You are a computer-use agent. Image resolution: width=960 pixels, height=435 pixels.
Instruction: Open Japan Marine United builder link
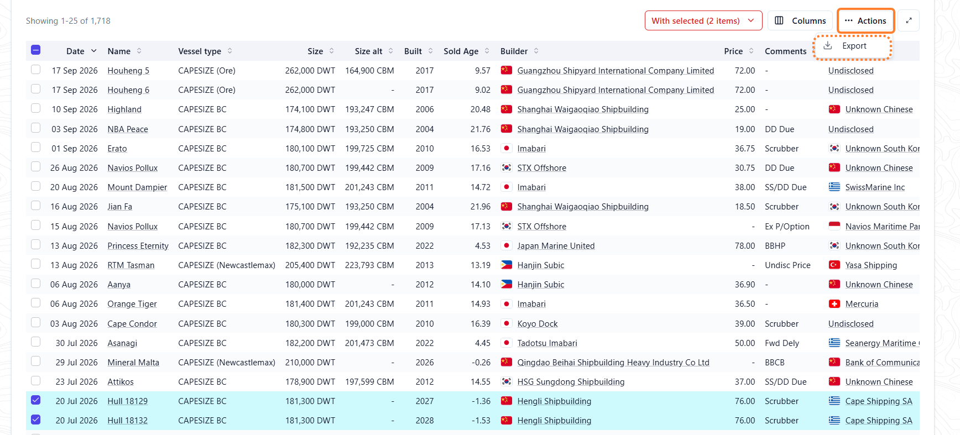(x=556, y=246)
